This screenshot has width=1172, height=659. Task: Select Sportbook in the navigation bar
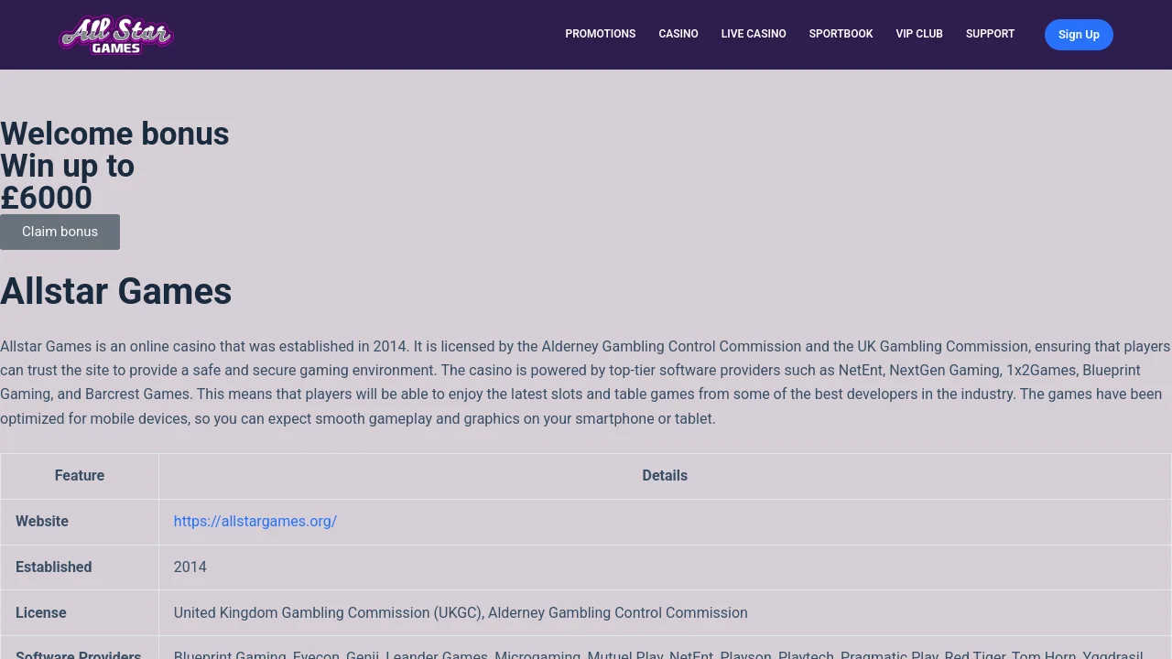point(841,34)
